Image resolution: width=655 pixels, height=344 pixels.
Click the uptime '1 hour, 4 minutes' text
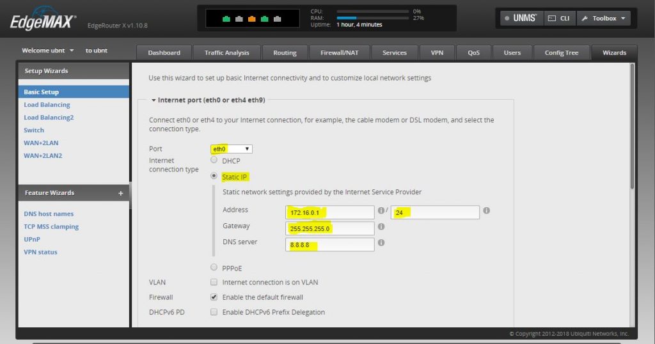359,25
